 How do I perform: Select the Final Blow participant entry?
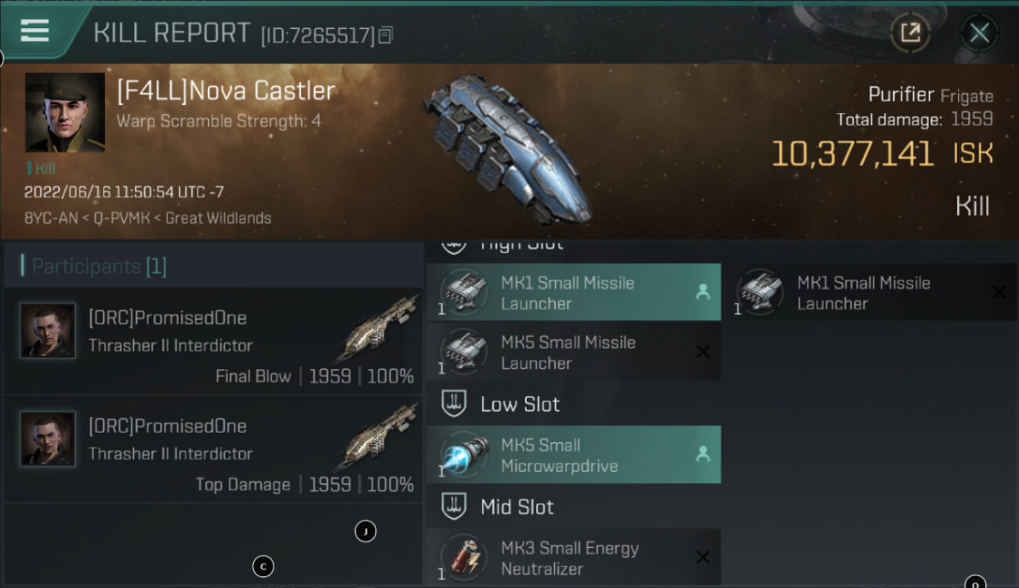click(x=212, y=341)
